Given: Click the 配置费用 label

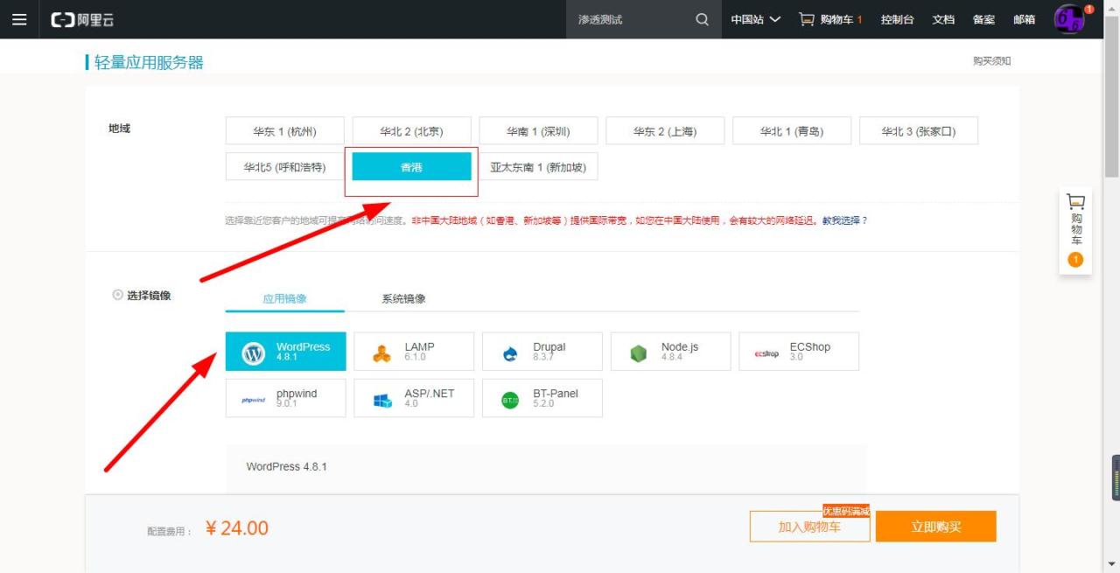Looking at the screenshot, I should [170, 532].
